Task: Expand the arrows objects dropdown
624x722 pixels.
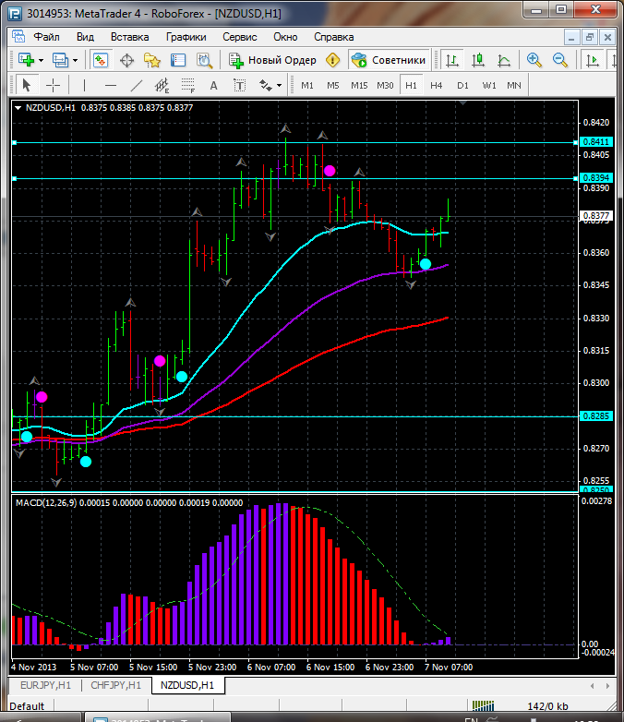Action: (279, 85)
